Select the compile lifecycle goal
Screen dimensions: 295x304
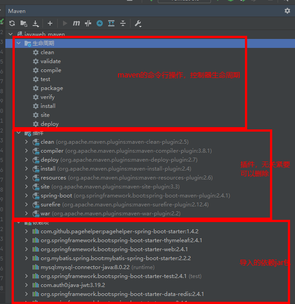click(51, 70)
